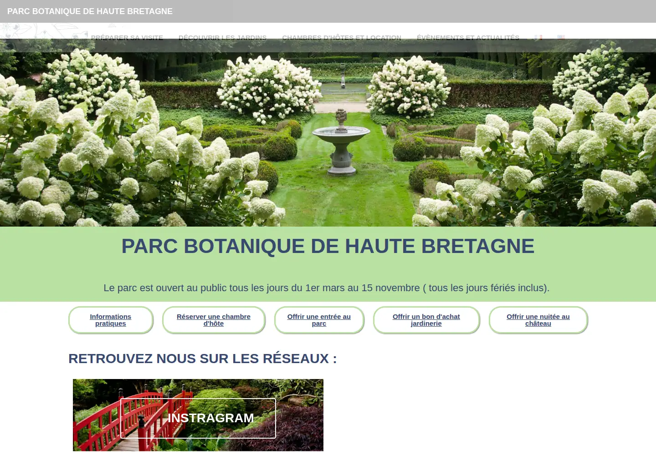Click the Retrouvez nous sur les réseaux heading
656x455 pixels.
[x=203, y=359]
